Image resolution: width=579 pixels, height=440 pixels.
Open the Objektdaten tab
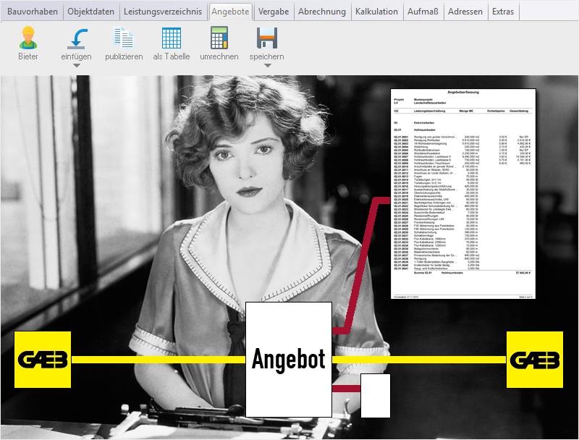tap(92, 12)
